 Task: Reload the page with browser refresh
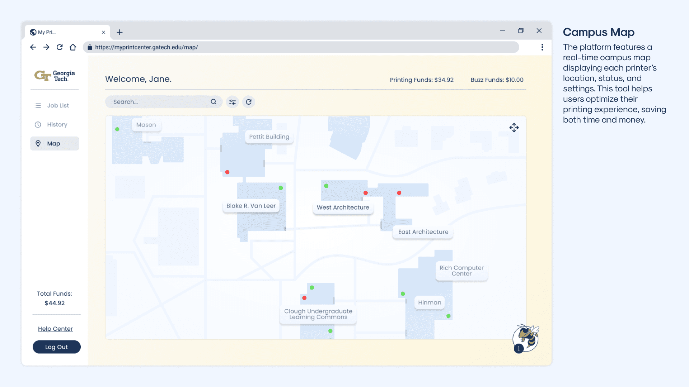click(x=60, y=47)
